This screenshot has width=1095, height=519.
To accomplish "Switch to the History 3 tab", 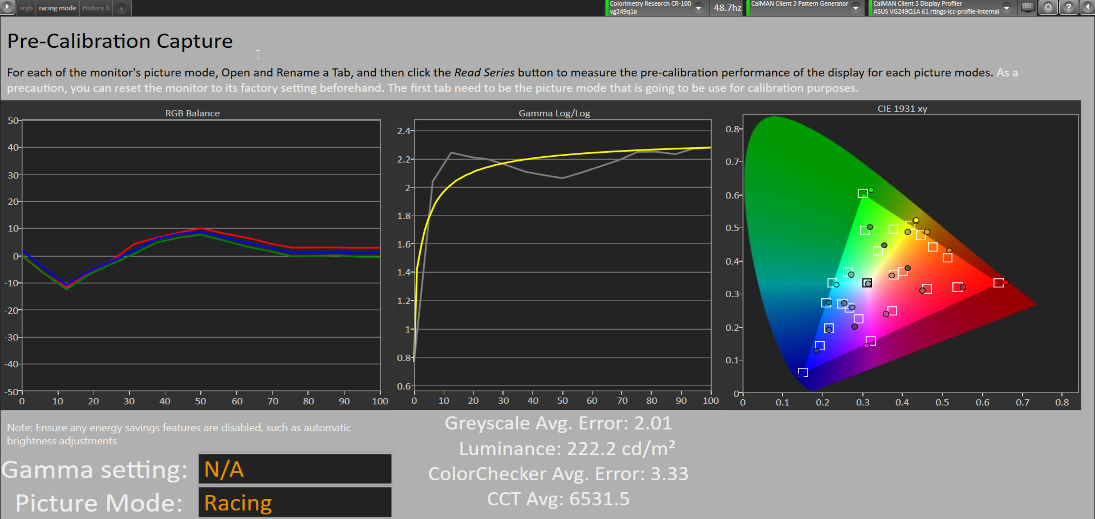I will (x=96, y=8).
